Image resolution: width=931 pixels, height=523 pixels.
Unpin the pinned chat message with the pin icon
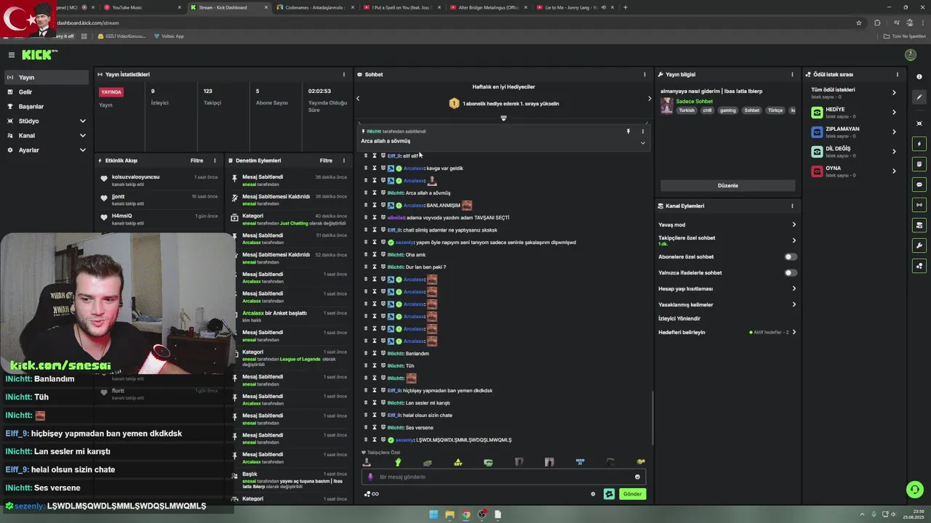[x=628, y=131]
